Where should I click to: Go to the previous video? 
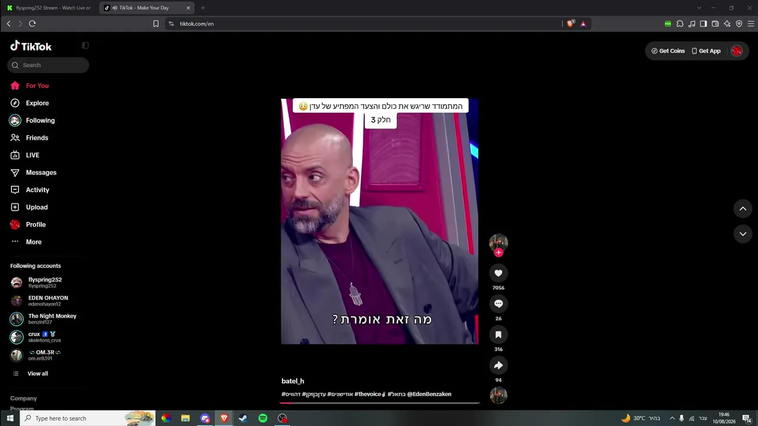pos(743,208)
